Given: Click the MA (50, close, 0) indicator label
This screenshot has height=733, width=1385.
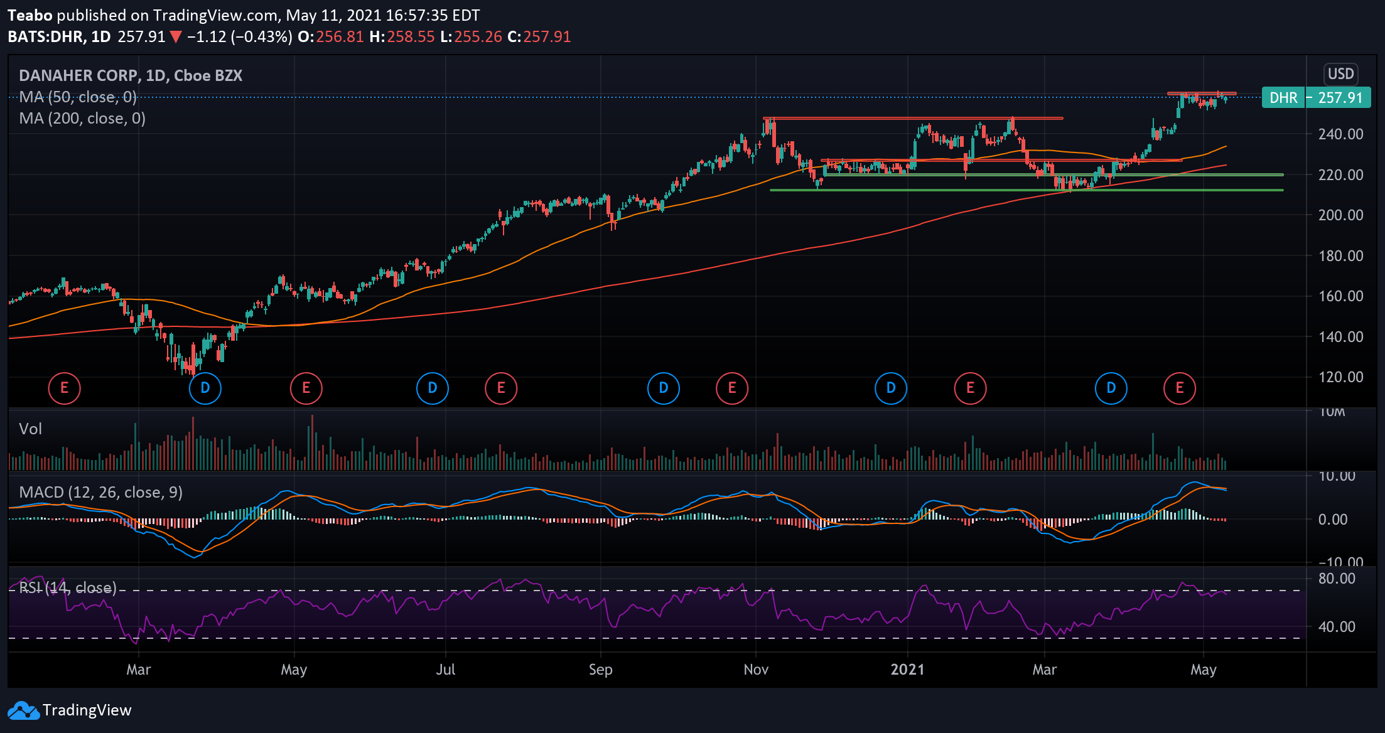Looking at the screenshot, I should click(78, 97).
